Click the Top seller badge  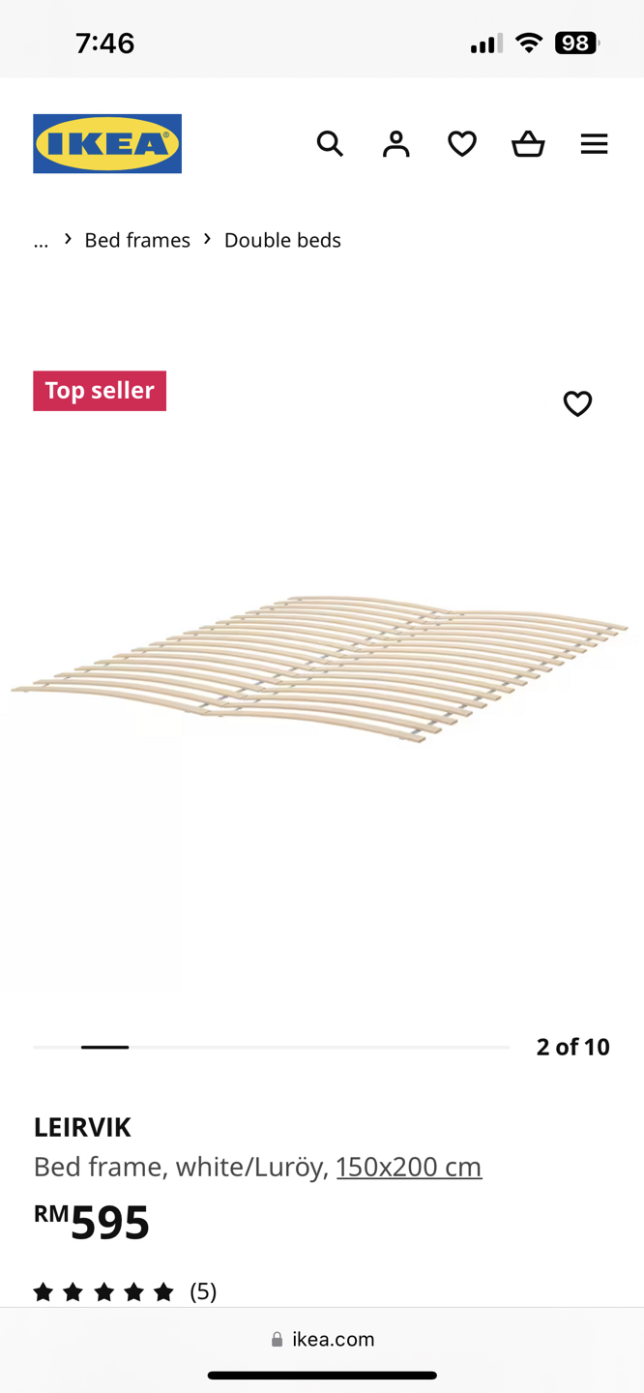click(100, 391)
